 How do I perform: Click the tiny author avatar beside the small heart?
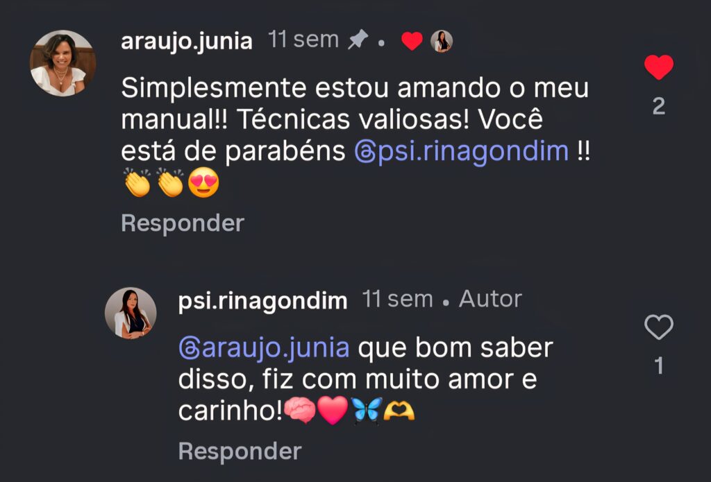[x=442, y=42]
